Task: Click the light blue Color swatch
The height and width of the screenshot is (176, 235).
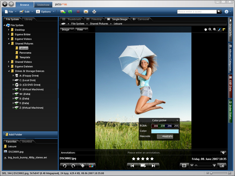Action: point(165,131)
